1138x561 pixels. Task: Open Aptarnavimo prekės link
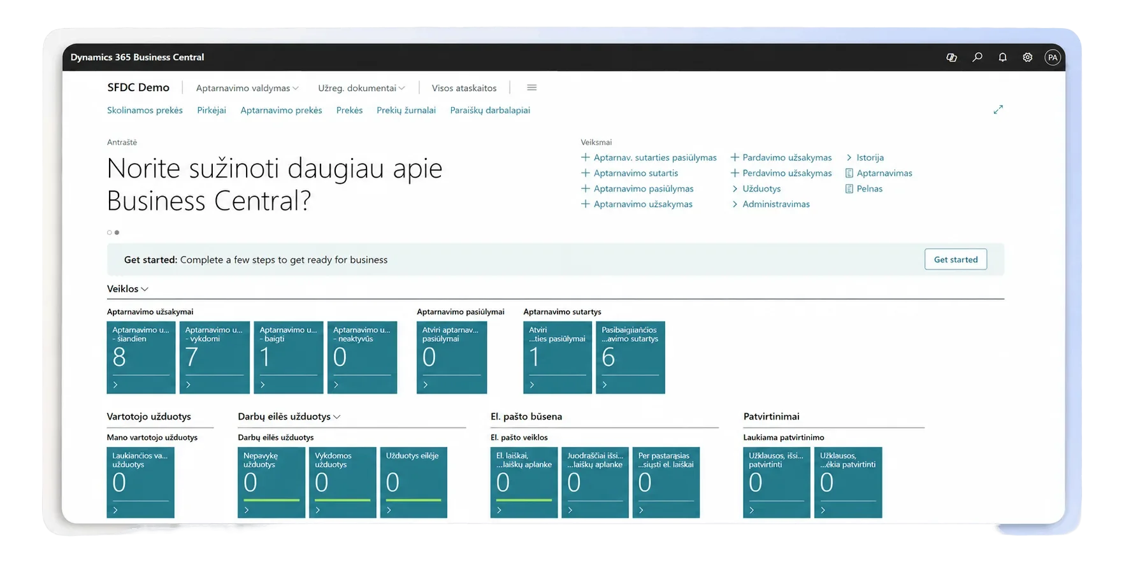pos(281,110)
